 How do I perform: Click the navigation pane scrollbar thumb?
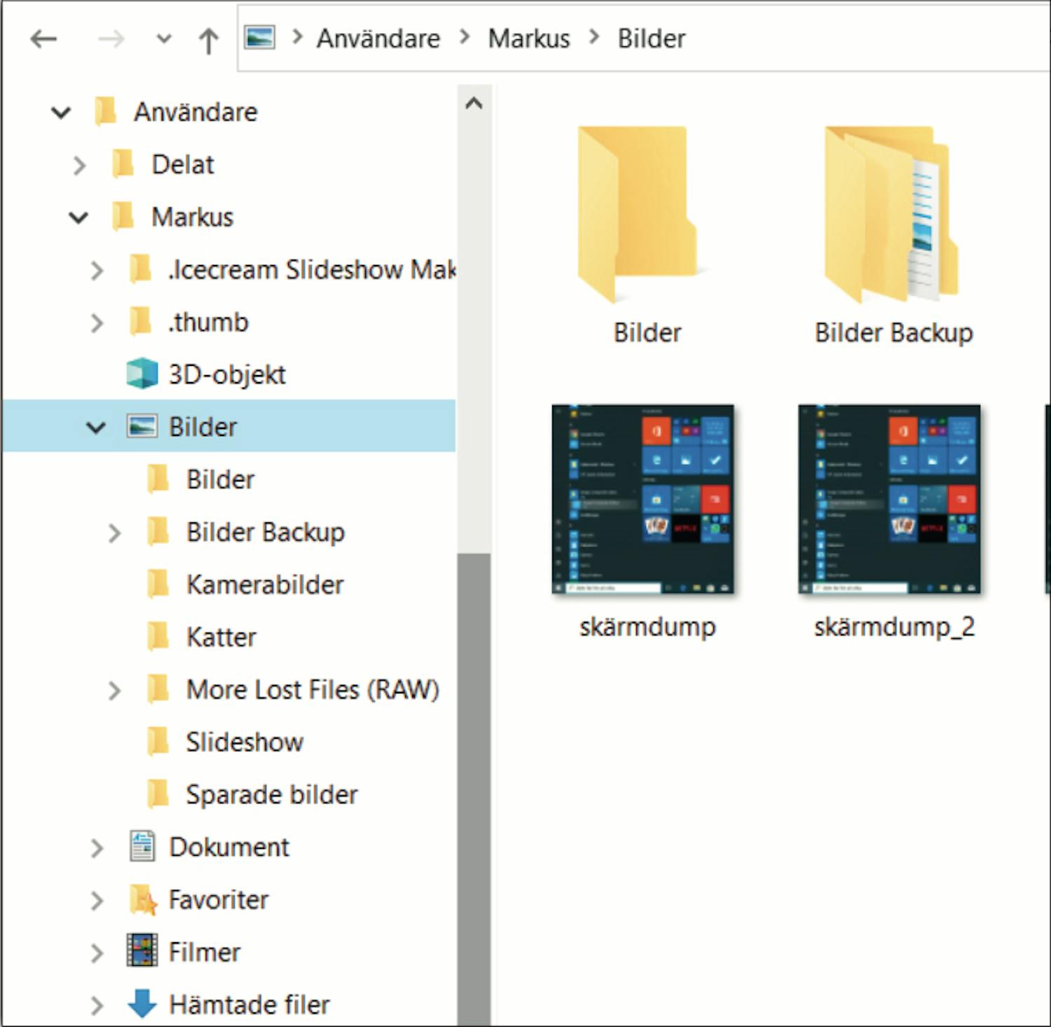coord(474,789)
